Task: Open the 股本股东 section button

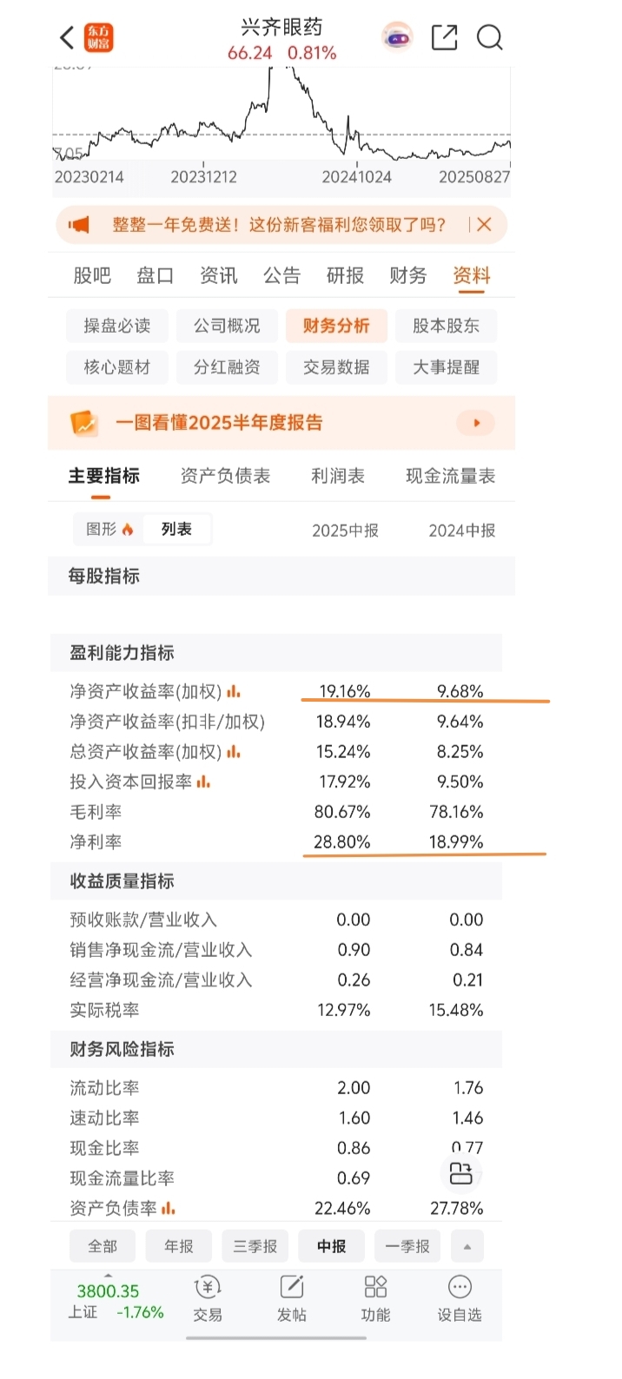Action: (447, 326)
